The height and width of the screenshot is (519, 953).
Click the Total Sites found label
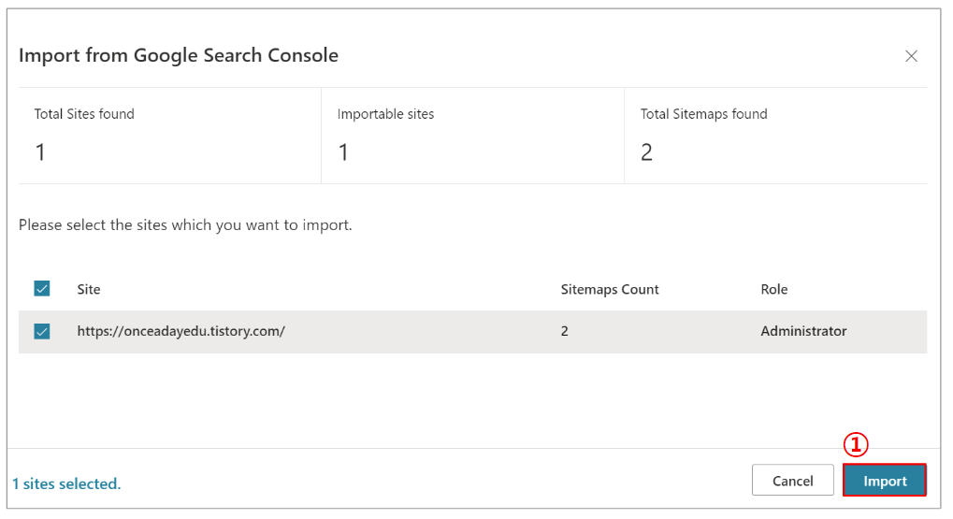pos(84,114)
